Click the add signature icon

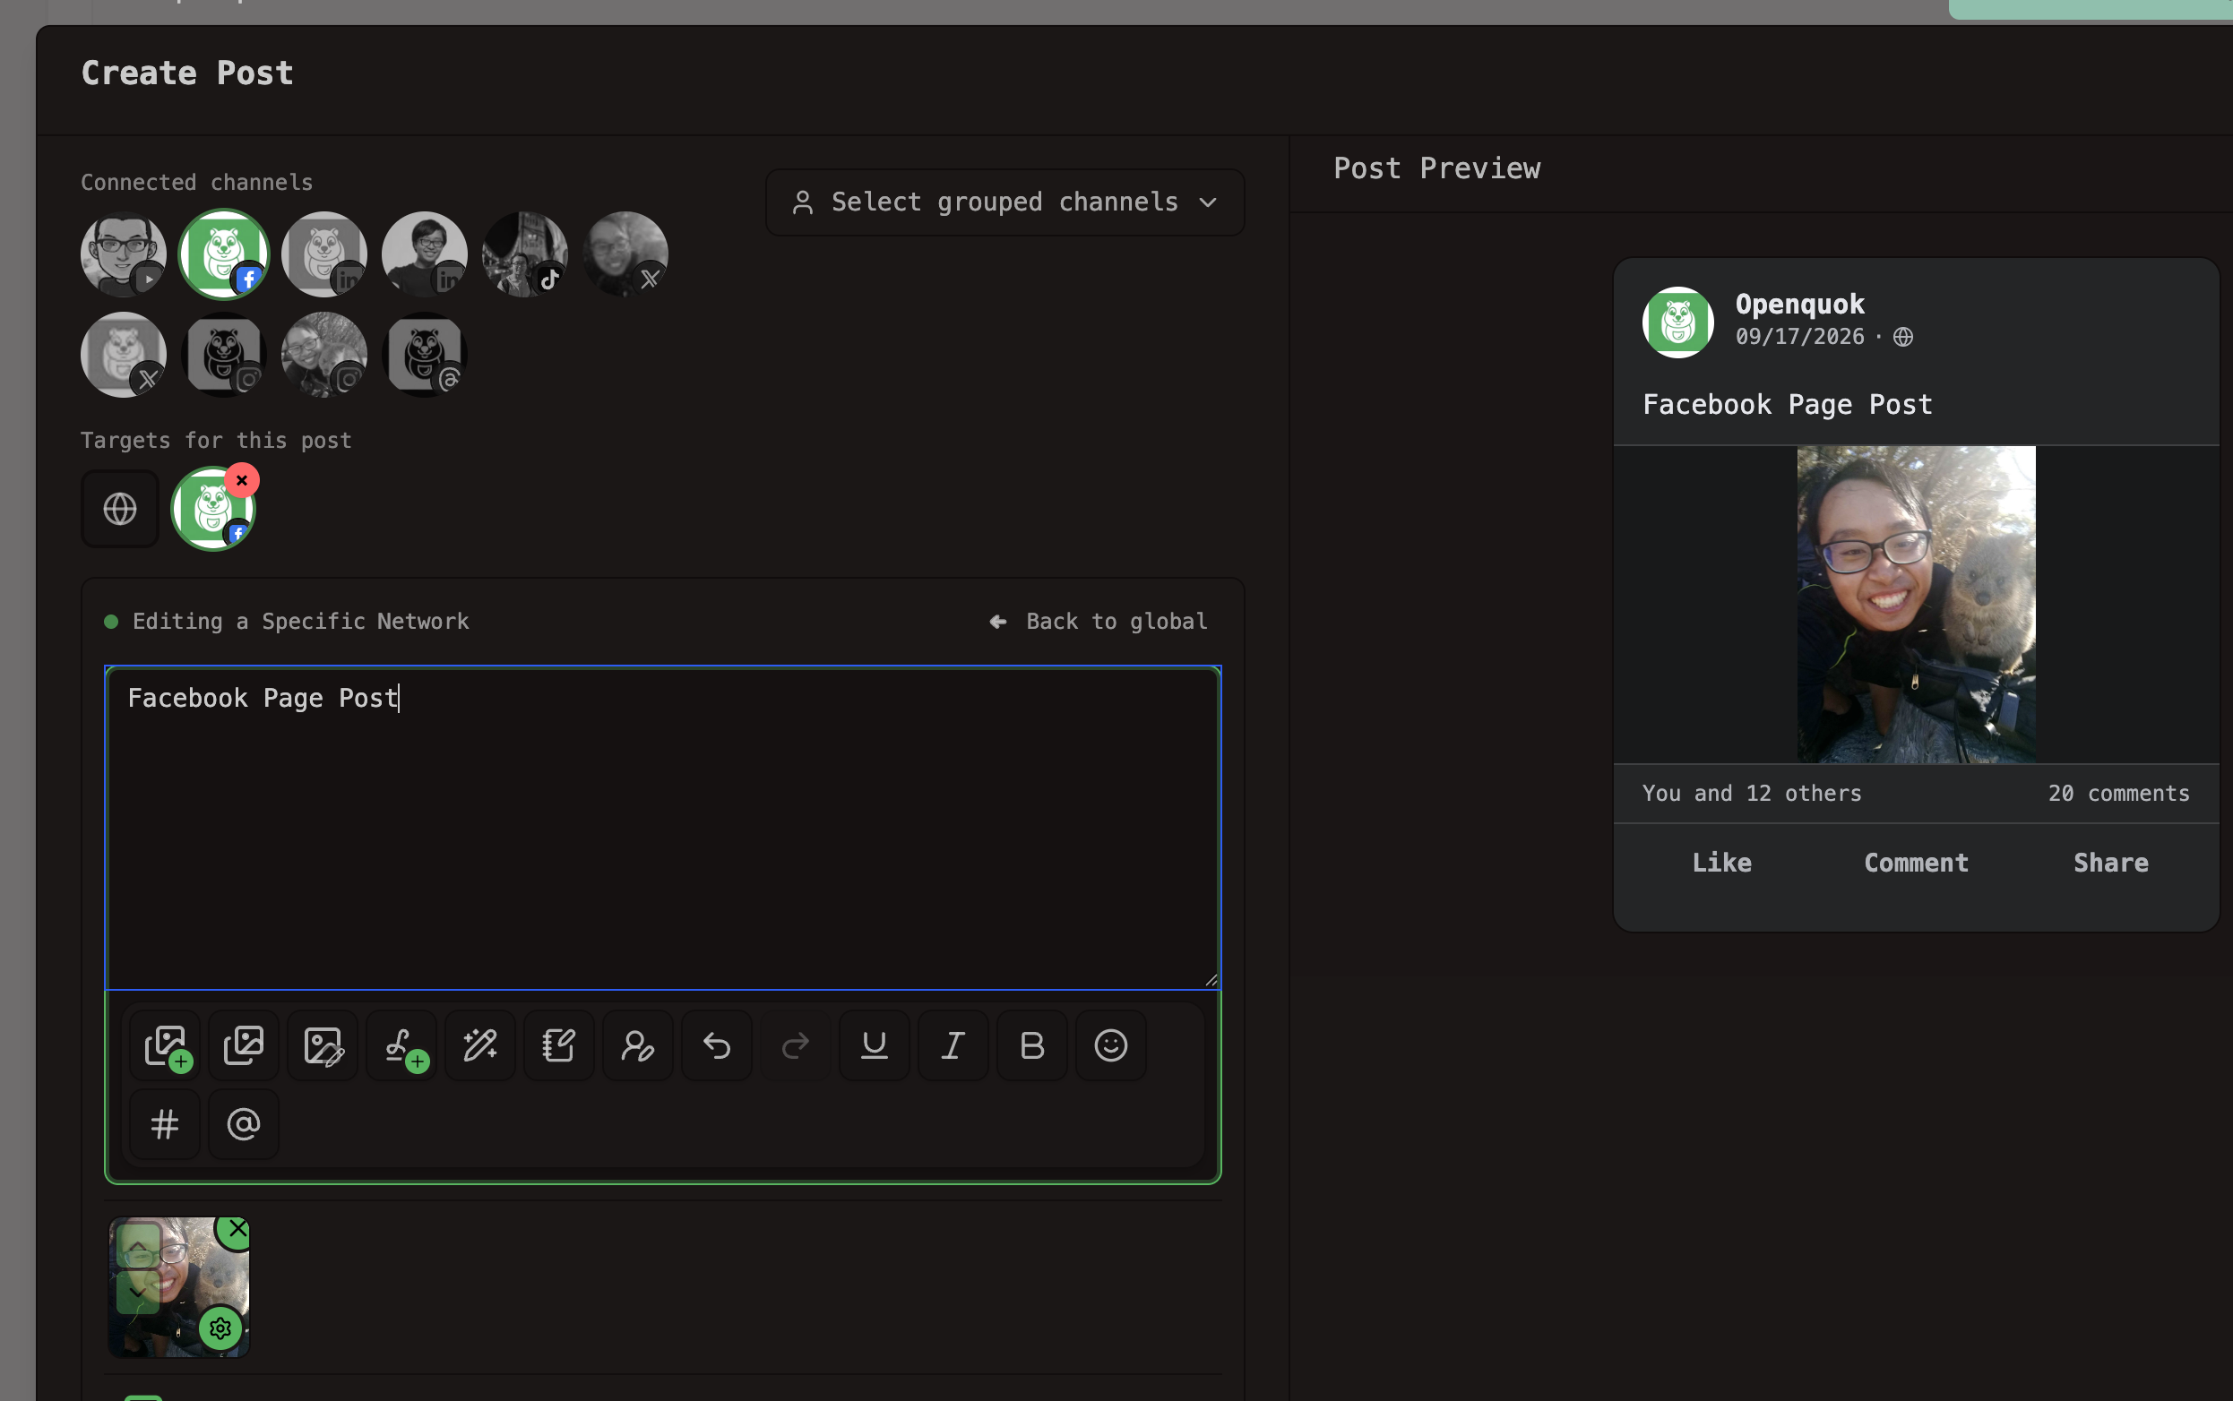coord(401,1045)
